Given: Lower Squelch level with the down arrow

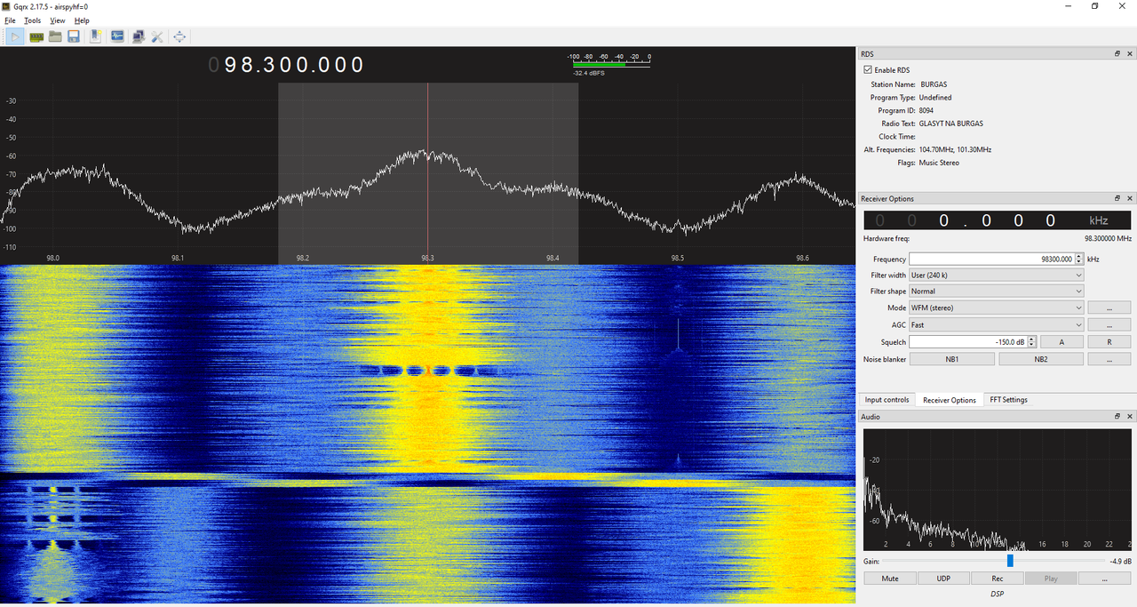Looking at the screenshot, I should [1031, 345].
